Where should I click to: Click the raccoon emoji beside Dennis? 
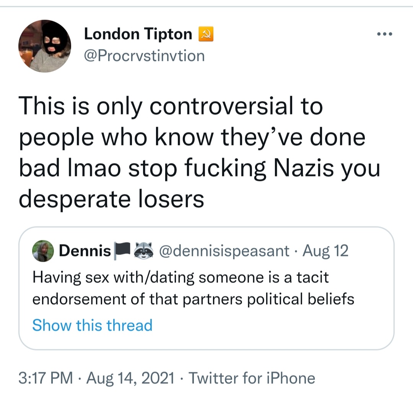point(144,250)
